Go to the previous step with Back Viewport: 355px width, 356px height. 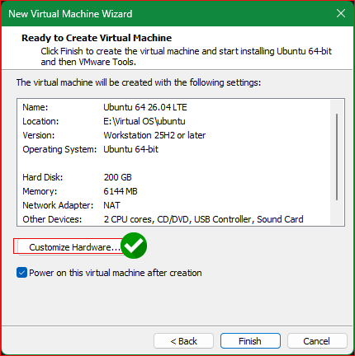click(183, 341)
